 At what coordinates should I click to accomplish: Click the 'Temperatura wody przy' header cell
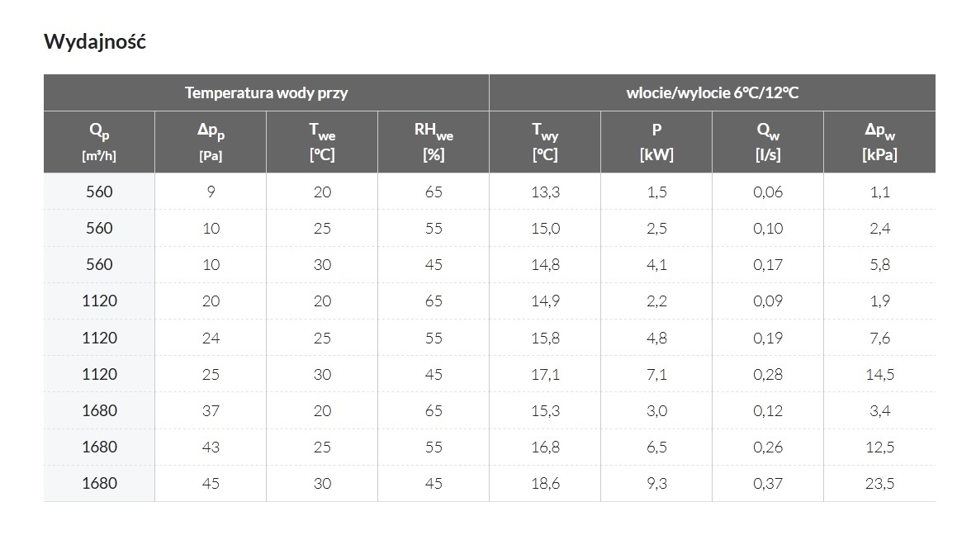tap(266, 92)
